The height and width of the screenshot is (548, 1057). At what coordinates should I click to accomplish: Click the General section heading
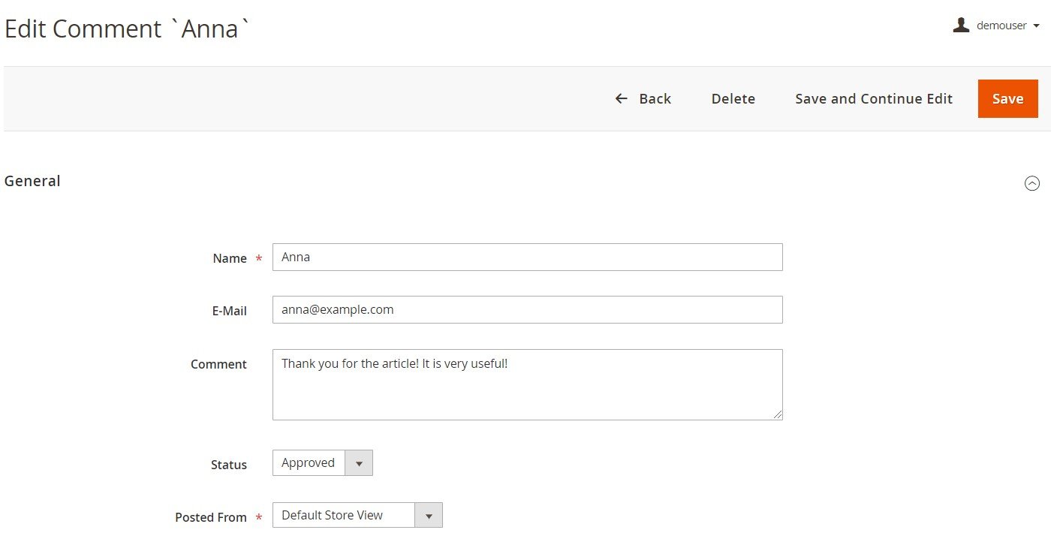[32, 181]
